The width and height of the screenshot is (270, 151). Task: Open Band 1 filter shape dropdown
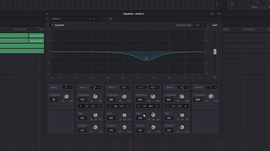67,87
